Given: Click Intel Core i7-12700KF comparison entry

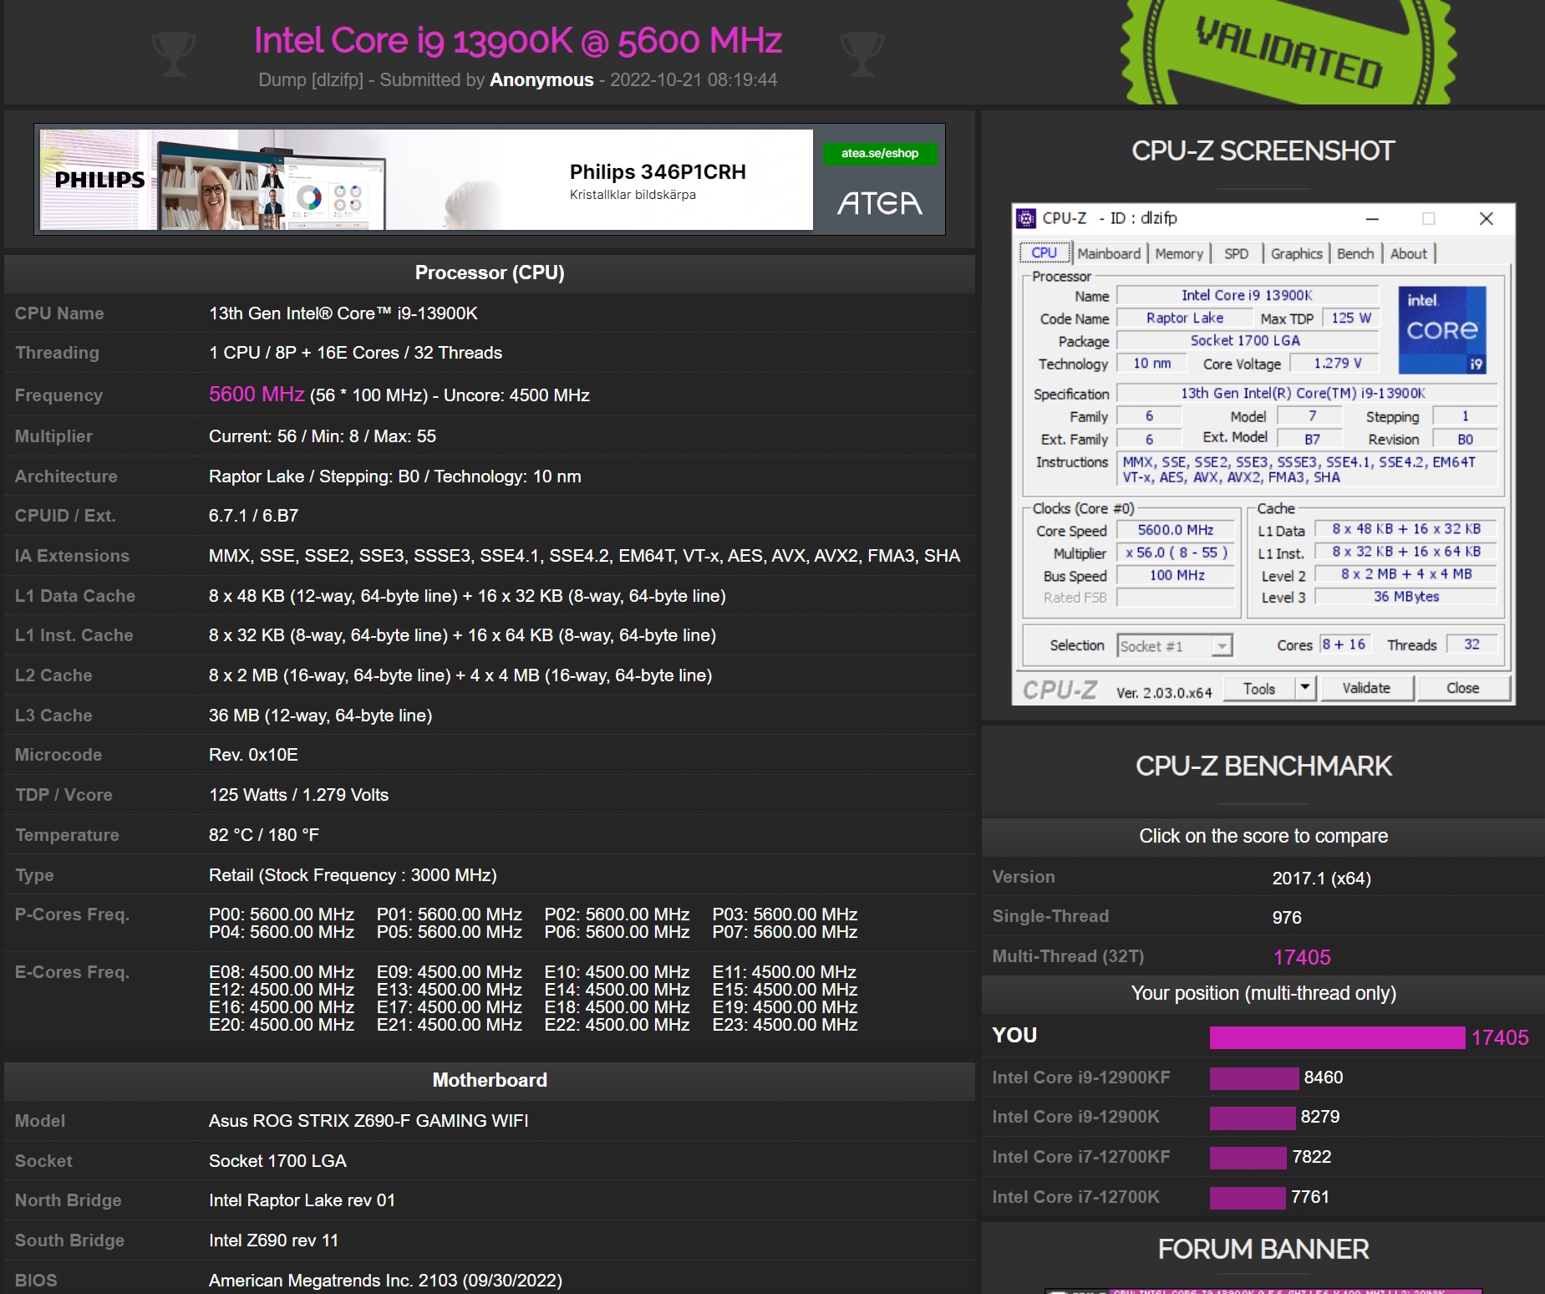Looking at the screenshot, I should pyautogui.click(x=1080, y=1157).
